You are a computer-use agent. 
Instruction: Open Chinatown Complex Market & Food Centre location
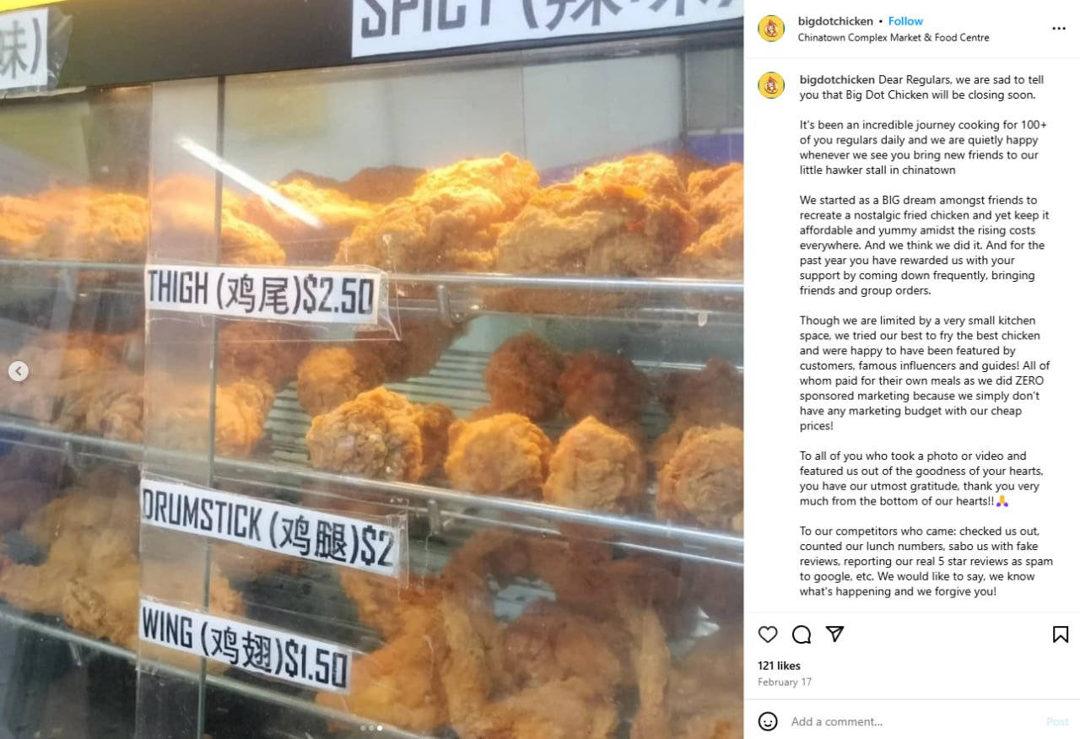point(894,37)
